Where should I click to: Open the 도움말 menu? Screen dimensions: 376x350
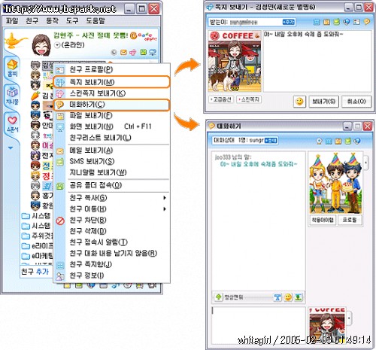[96, 21]
